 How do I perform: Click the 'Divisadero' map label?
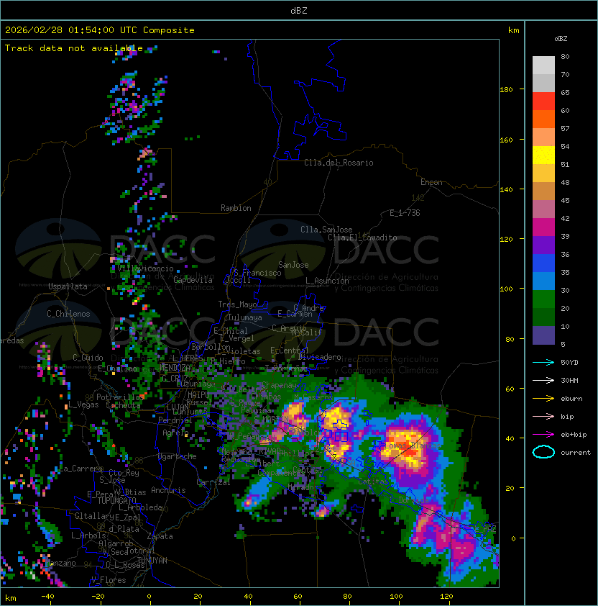pyautogui.click(x=319, y=357)
